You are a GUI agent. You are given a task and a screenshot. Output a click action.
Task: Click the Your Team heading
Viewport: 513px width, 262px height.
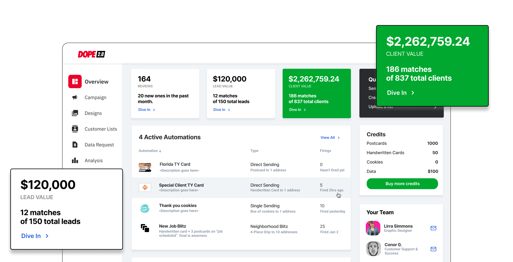coord(380,212)
